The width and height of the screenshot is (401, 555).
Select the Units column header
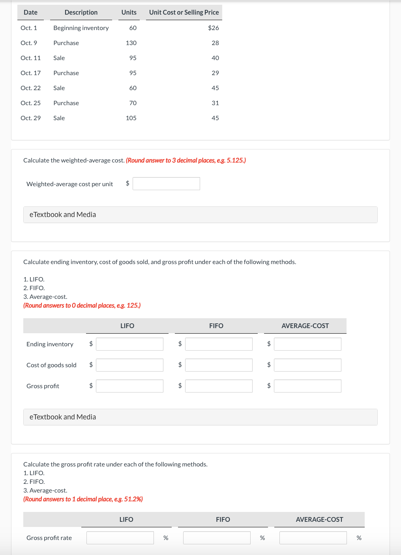[x=129, y=12]
